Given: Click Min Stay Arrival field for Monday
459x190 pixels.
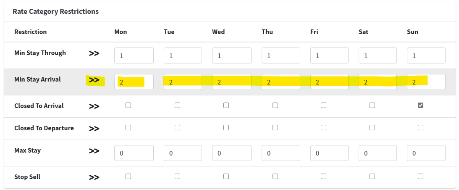Looking at the screenshot, I should click(x=134, y=82).
